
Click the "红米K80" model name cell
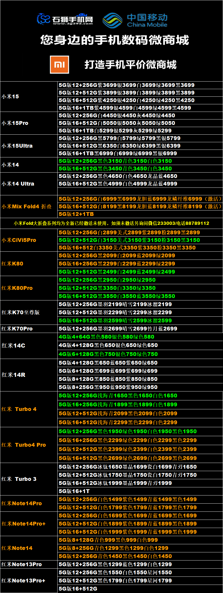pos(29,264)
